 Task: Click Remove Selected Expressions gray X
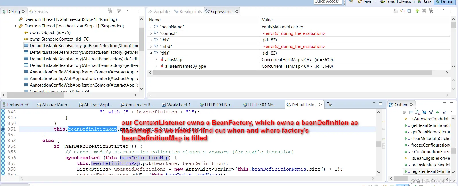point(424,11)
